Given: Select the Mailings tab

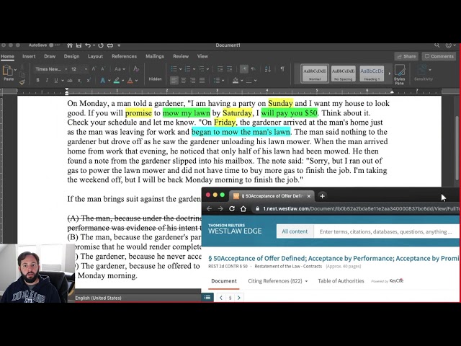Looking at the screenshot, I should point(155,56).
